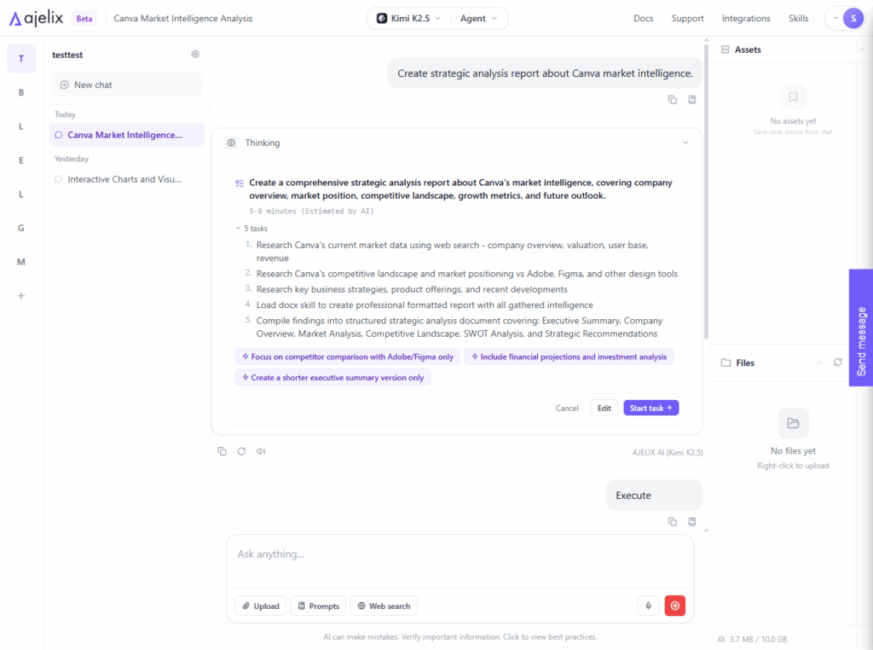Open the Kimi K2.5 model dropdown
This screenshot has height=650, width=873.
pyautogui.click(x=407, y=17)
